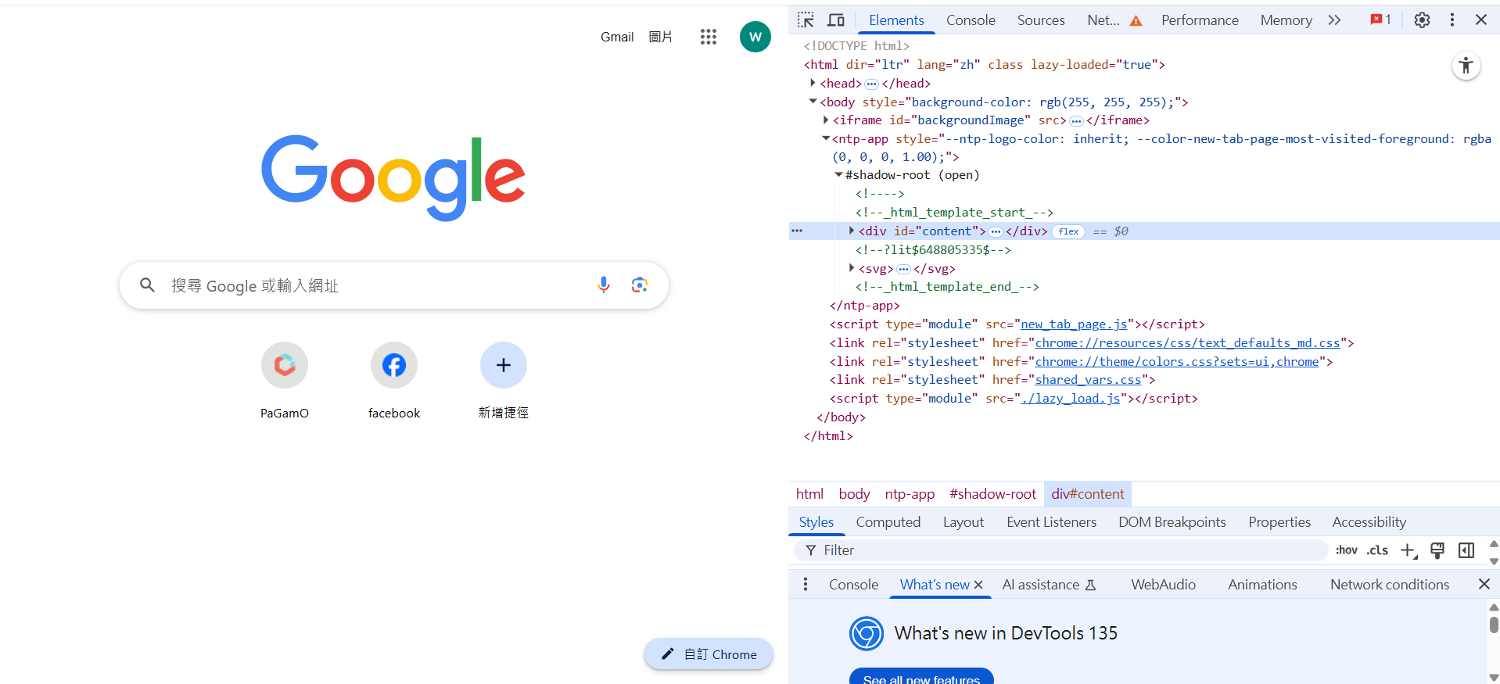Open the accessibility tree view button
The image size is (1500, 684).
click(1466, 66)
